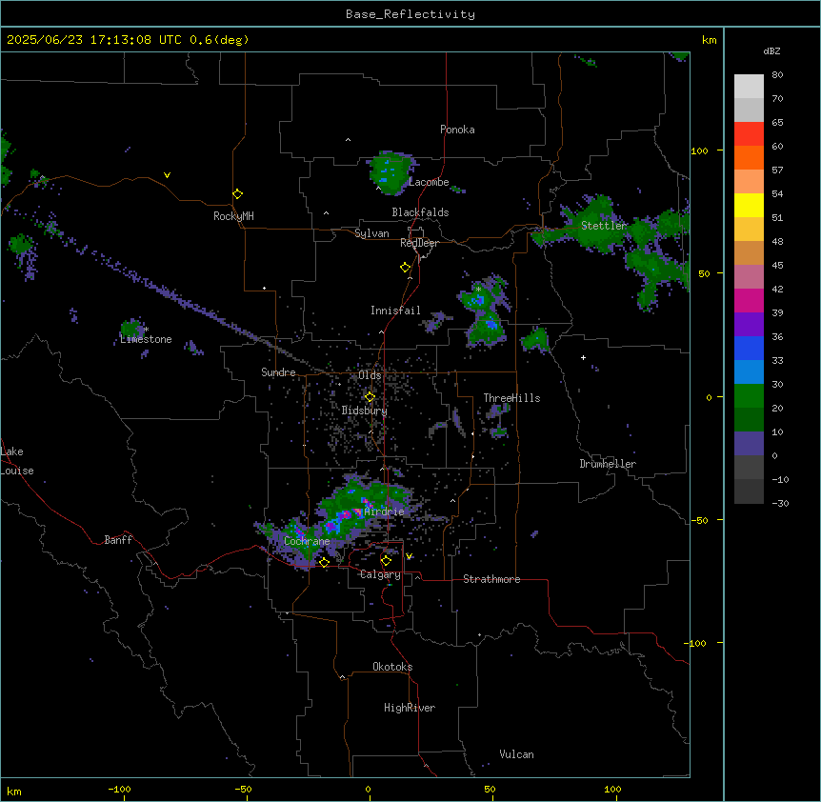Viewport: 821px width, 802px height.
Task: Select the Limestone label
Action: pyautogui.click(x=146, y=339)
